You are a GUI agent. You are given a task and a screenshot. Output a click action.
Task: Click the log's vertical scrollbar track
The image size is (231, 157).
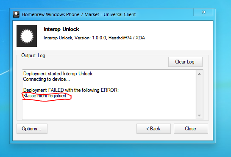coord(199,95)
